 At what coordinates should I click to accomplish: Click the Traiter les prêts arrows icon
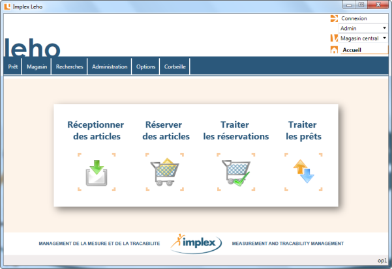point(303,171)
